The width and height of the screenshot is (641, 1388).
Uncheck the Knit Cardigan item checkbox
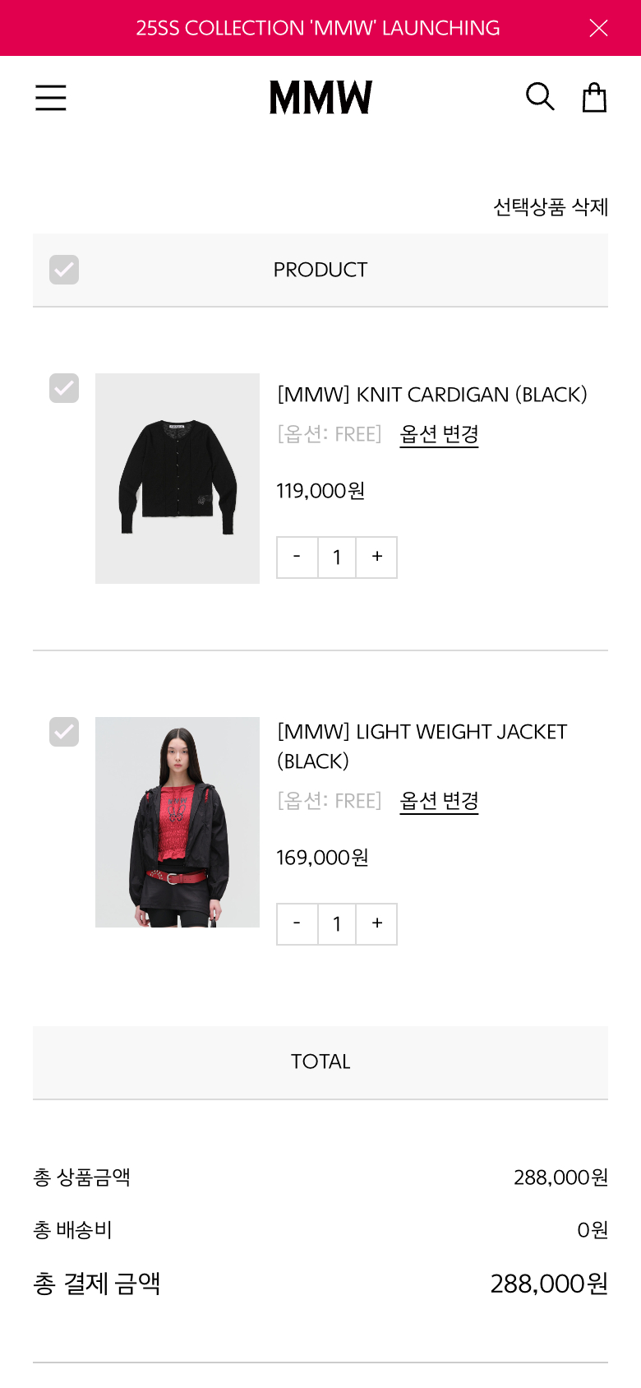point(64,388)
